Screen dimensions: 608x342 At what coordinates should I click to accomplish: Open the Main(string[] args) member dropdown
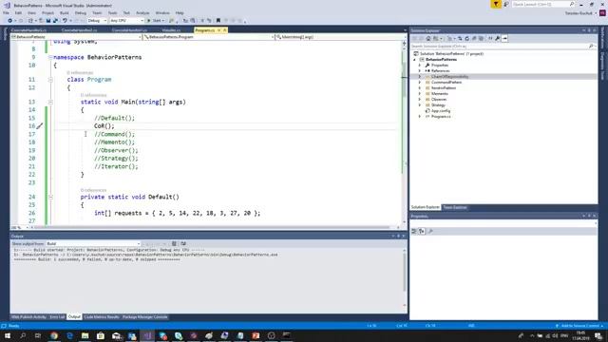click(339, 37)
